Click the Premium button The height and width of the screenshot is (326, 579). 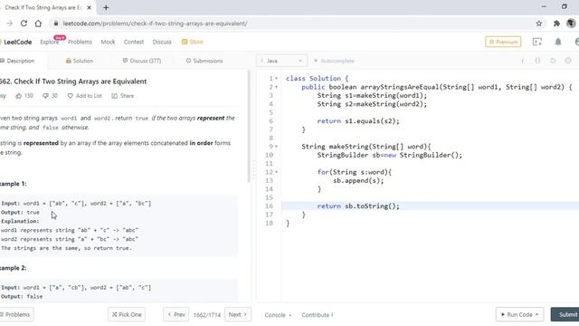(x=503, y=42)
